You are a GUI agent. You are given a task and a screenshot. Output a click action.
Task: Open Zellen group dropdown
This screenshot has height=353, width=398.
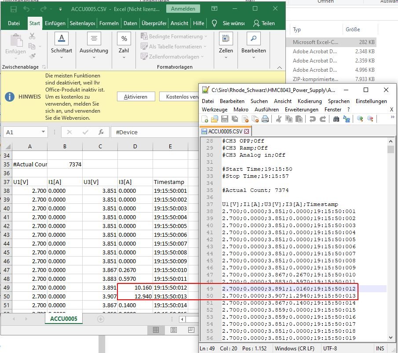tap(226, 57)
